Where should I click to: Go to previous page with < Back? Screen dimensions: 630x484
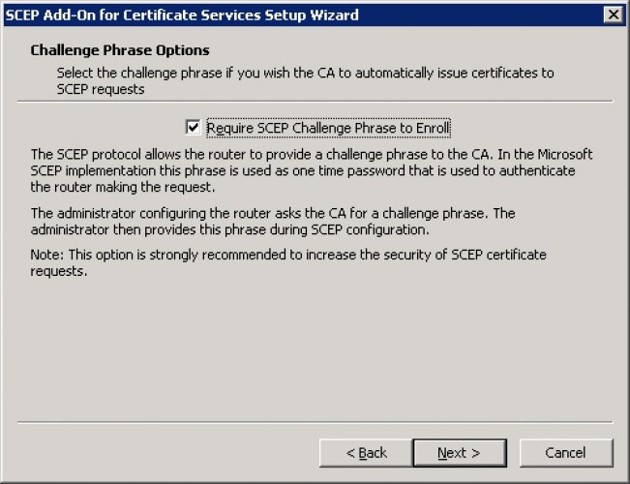click(366, 453)
